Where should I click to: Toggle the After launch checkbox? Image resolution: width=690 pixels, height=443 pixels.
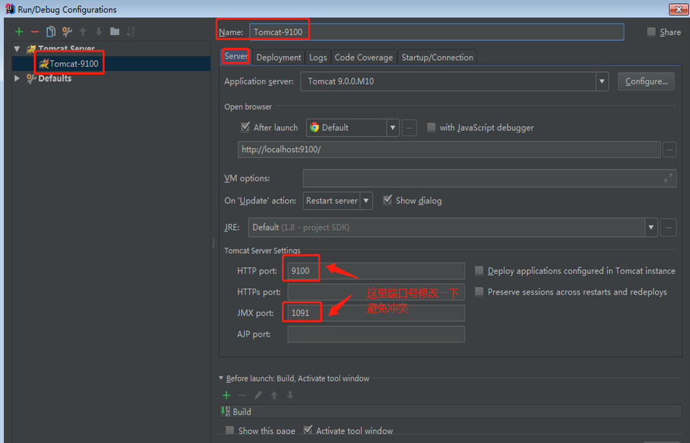(246, 127)
